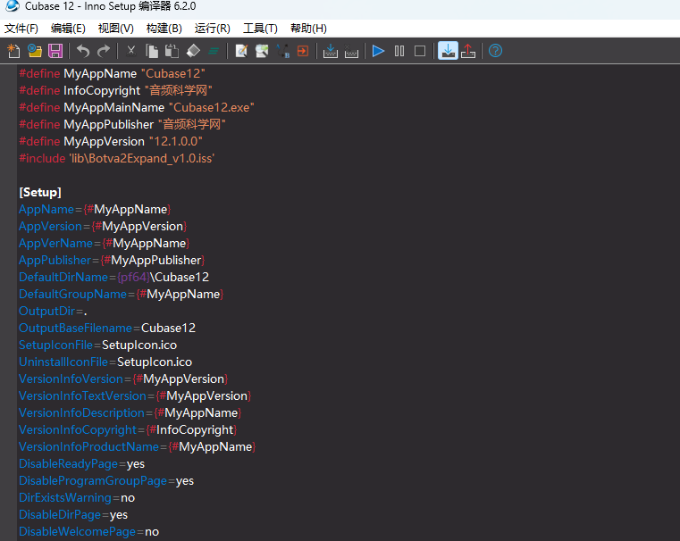Click the OutputDir=. line

tap(53, 311)
